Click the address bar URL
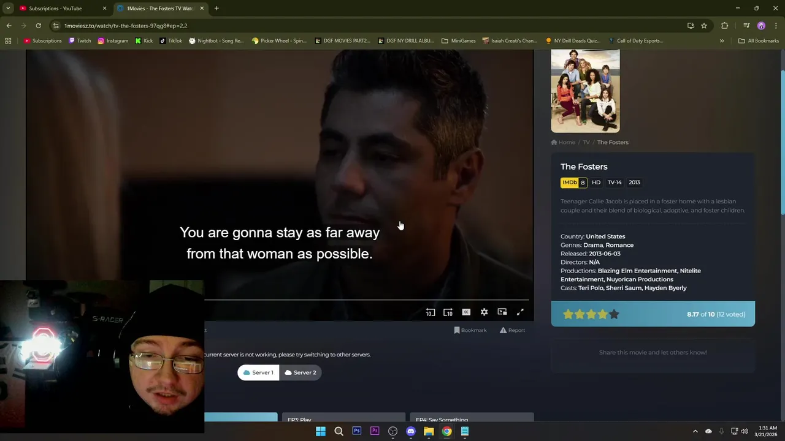 pyautogui.click(x=126, y=26)
